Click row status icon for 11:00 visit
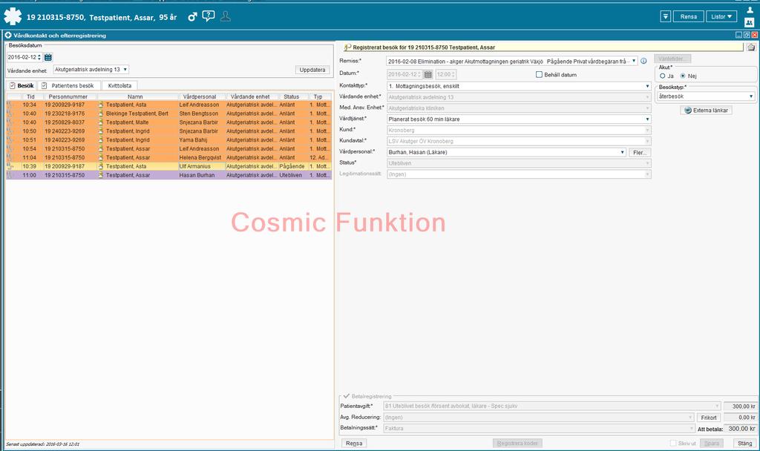 10,175
